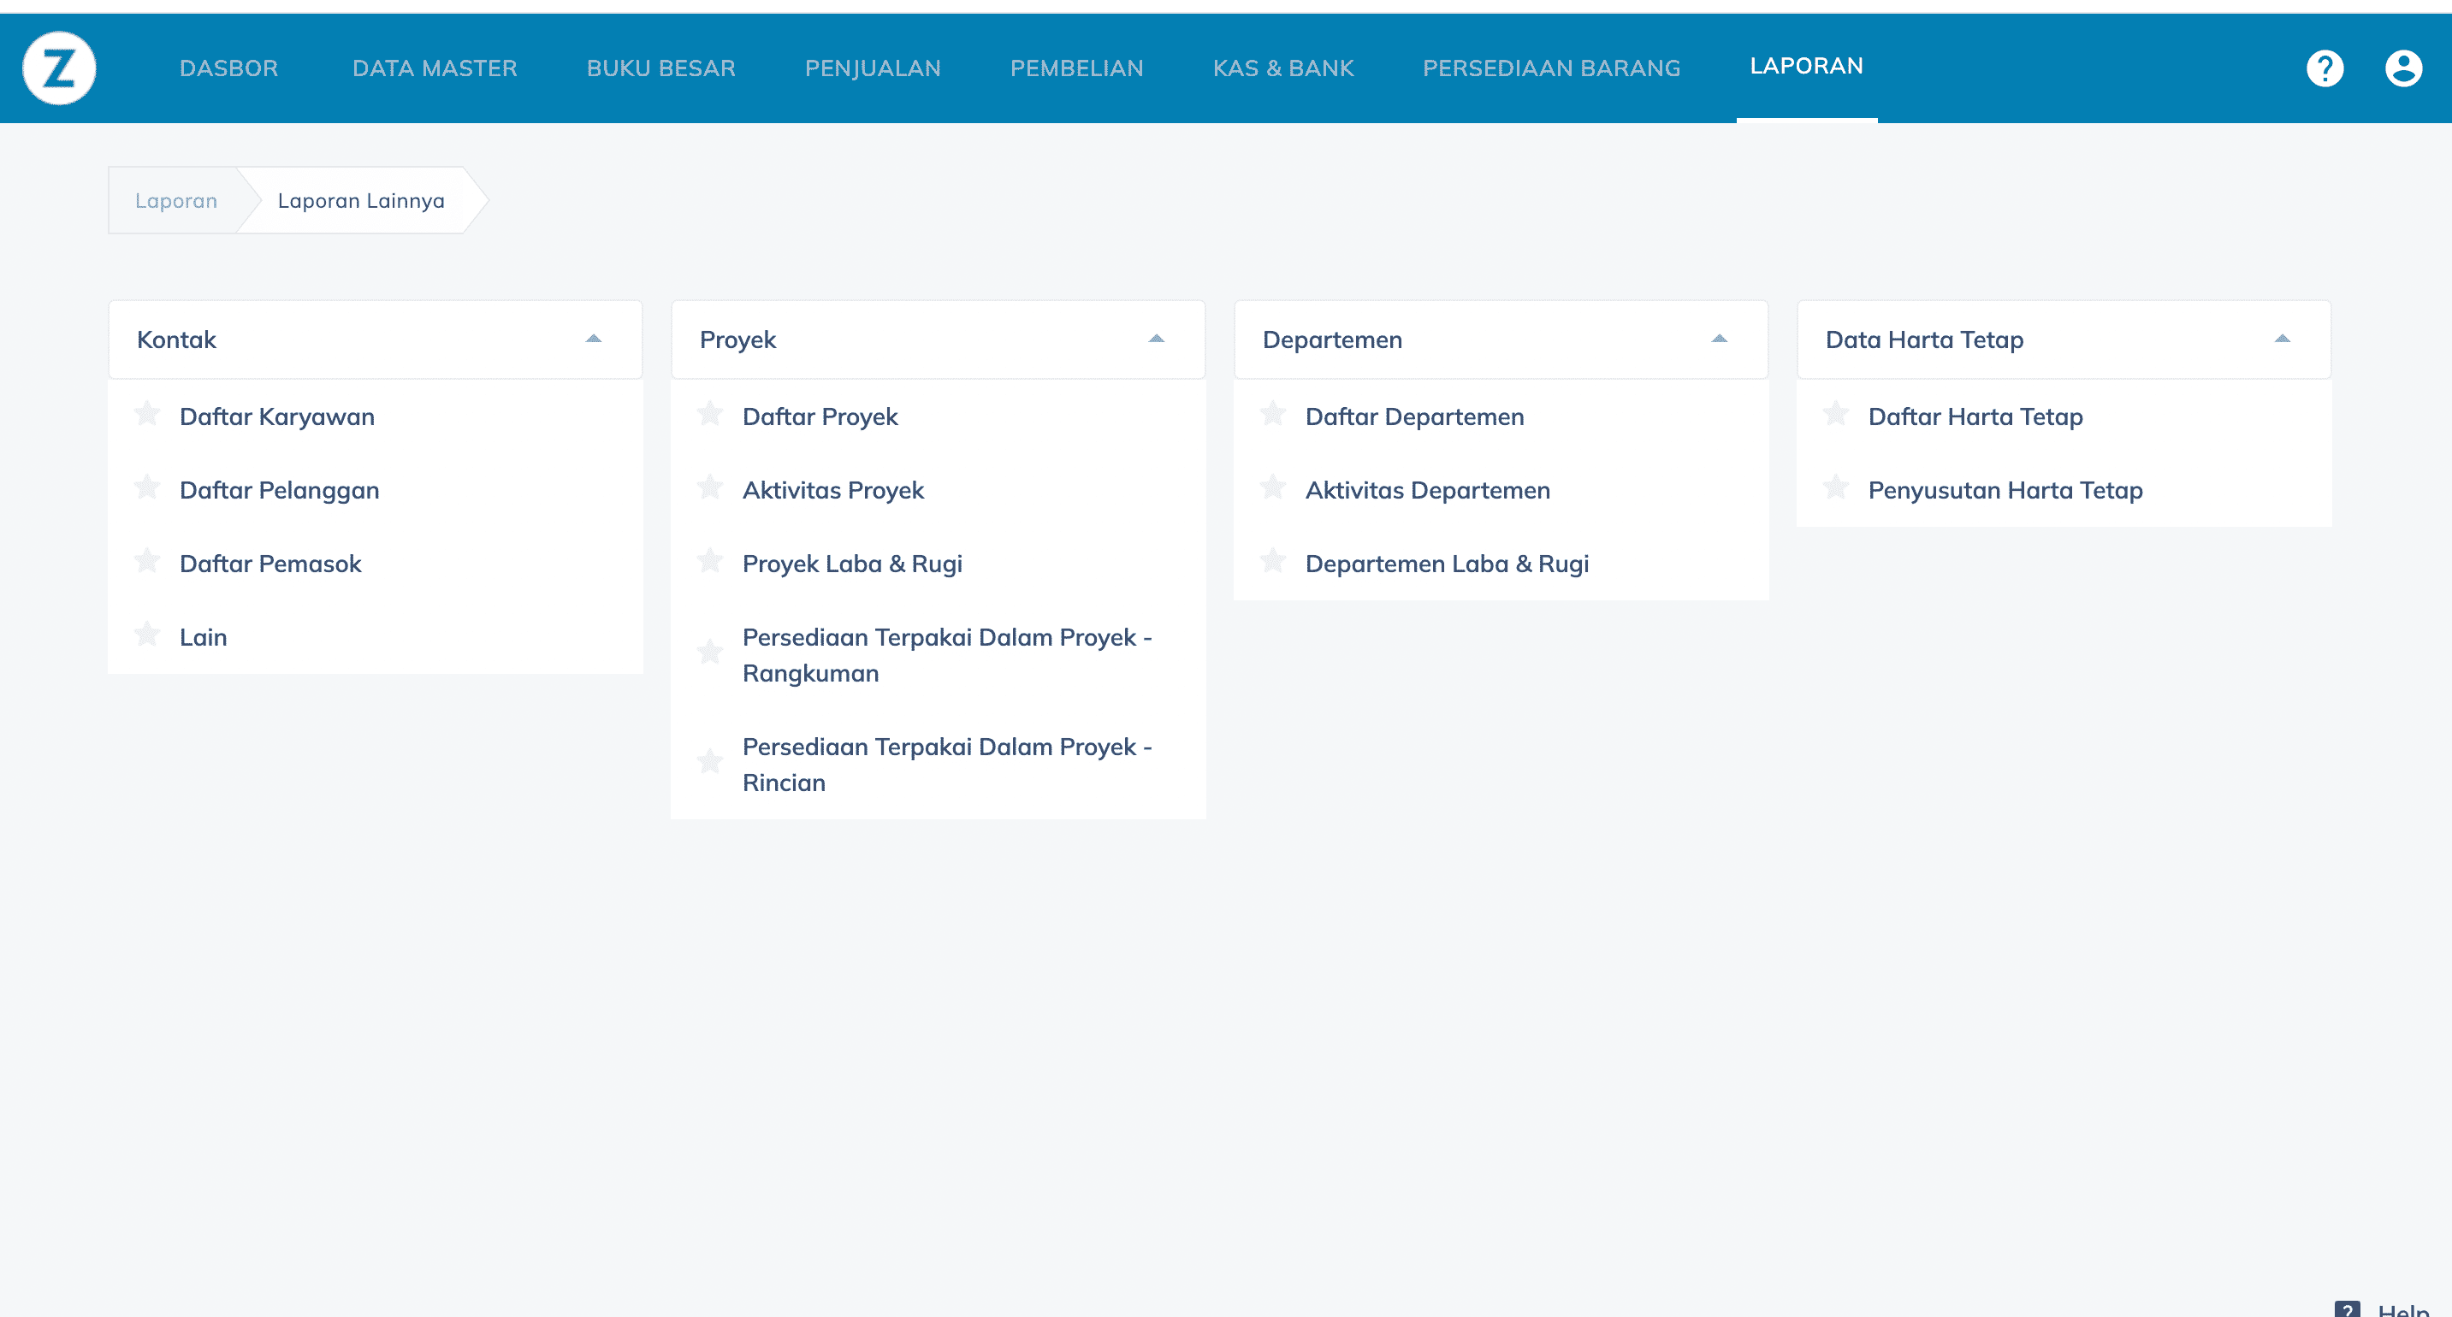Collapse the Proyek panel
Image resolution: width=2452 pixels, height=1317 pixels.
(1157, 339)
